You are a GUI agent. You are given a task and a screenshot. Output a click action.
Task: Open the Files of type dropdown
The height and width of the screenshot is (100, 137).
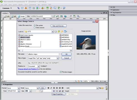[58, 58]
